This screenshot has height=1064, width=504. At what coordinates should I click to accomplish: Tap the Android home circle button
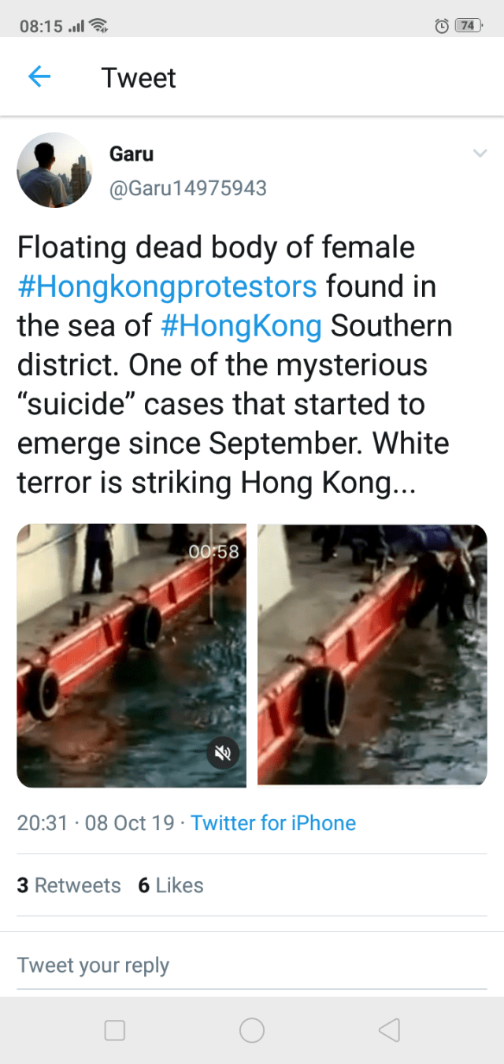[252, 1030]
